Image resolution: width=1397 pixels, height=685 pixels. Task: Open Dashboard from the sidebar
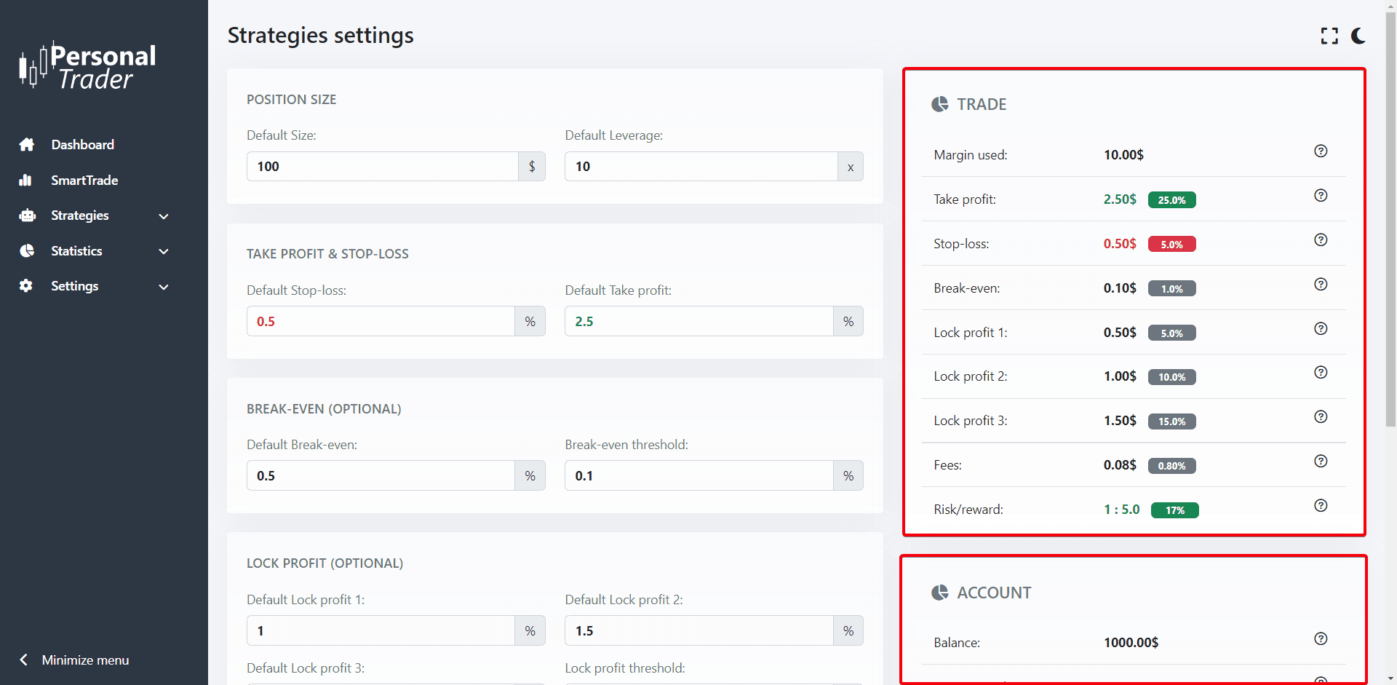[82, 145]
